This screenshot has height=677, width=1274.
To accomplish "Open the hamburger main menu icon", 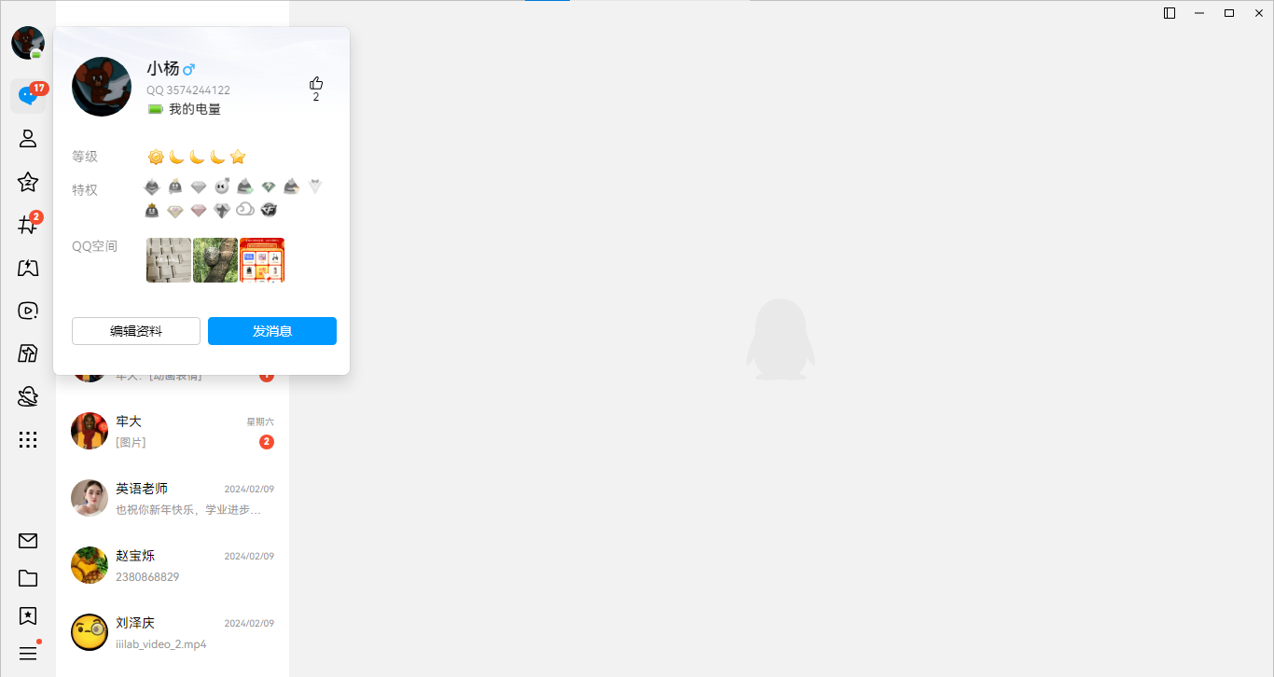I will (x=28, y=653).
